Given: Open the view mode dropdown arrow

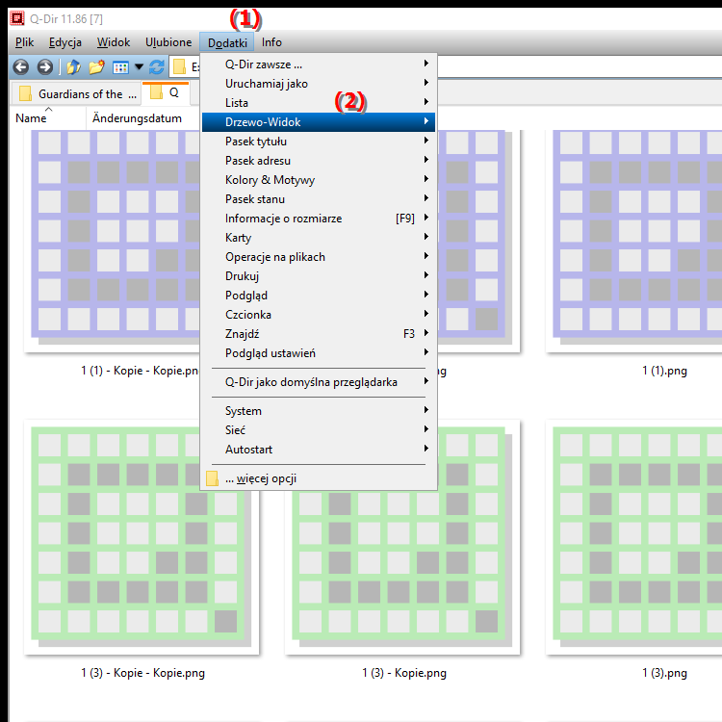Looking at the screenshot, I should point(139,67).
